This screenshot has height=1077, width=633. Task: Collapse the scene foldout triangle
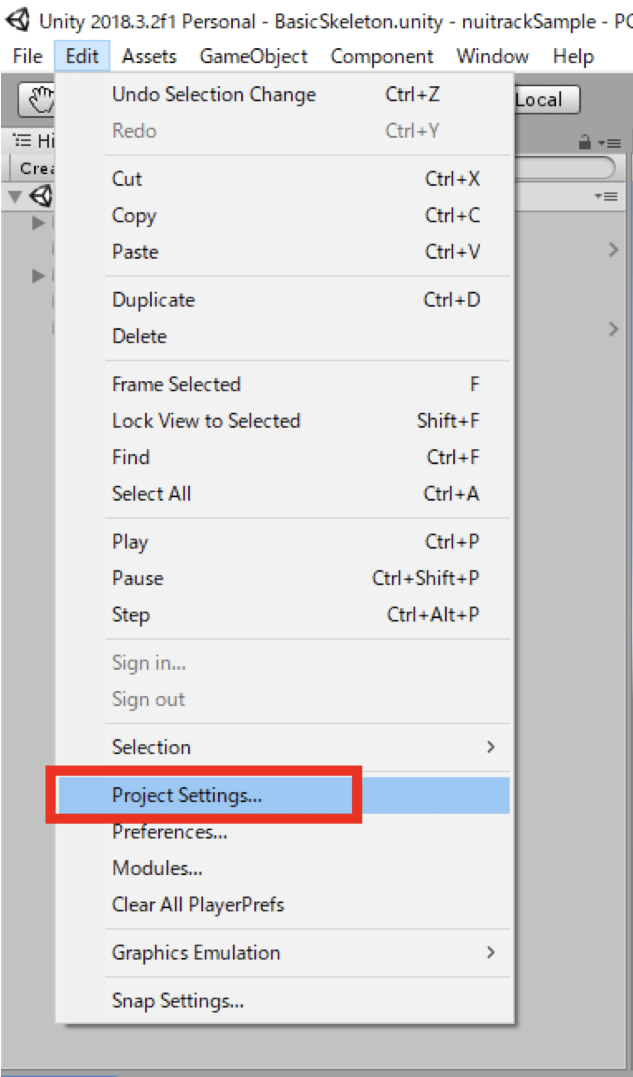click(x=15, y=197)
